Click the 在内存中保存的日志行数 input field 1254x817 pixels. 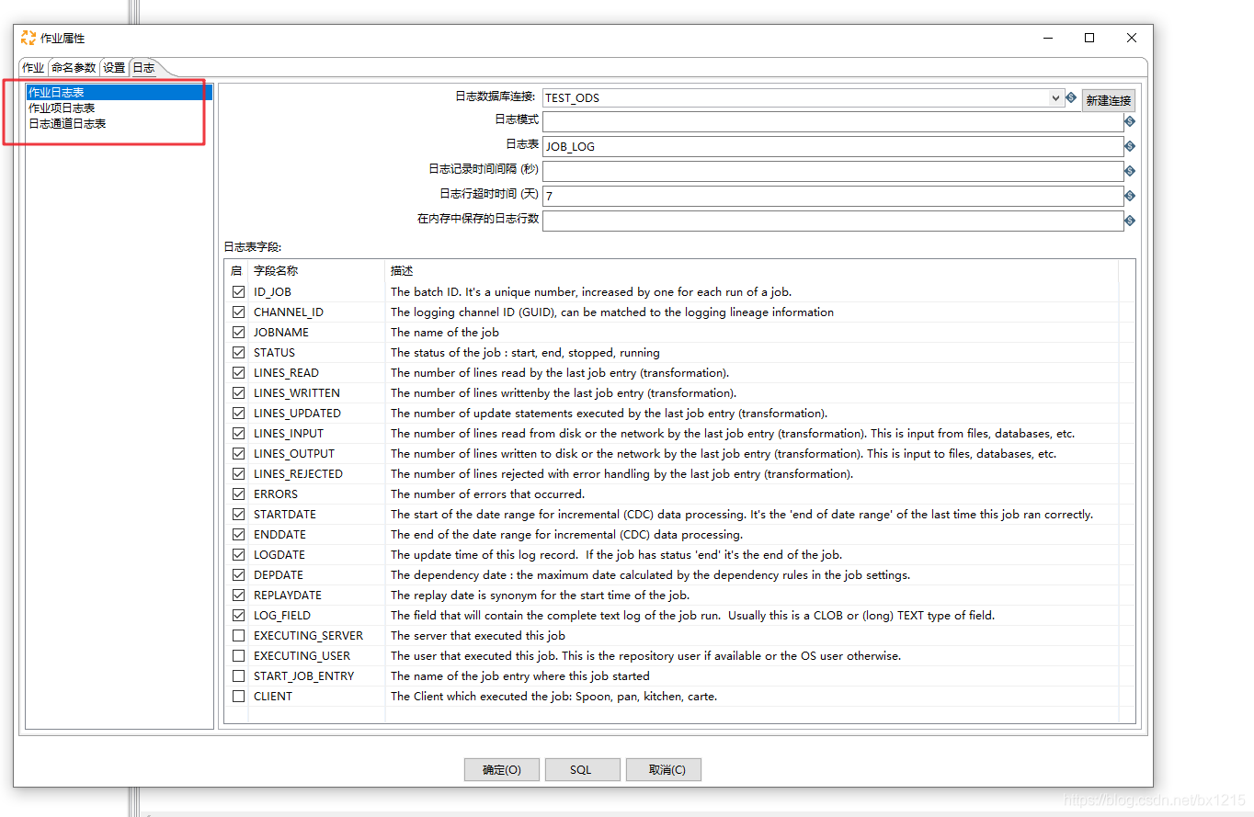[833, 221]
